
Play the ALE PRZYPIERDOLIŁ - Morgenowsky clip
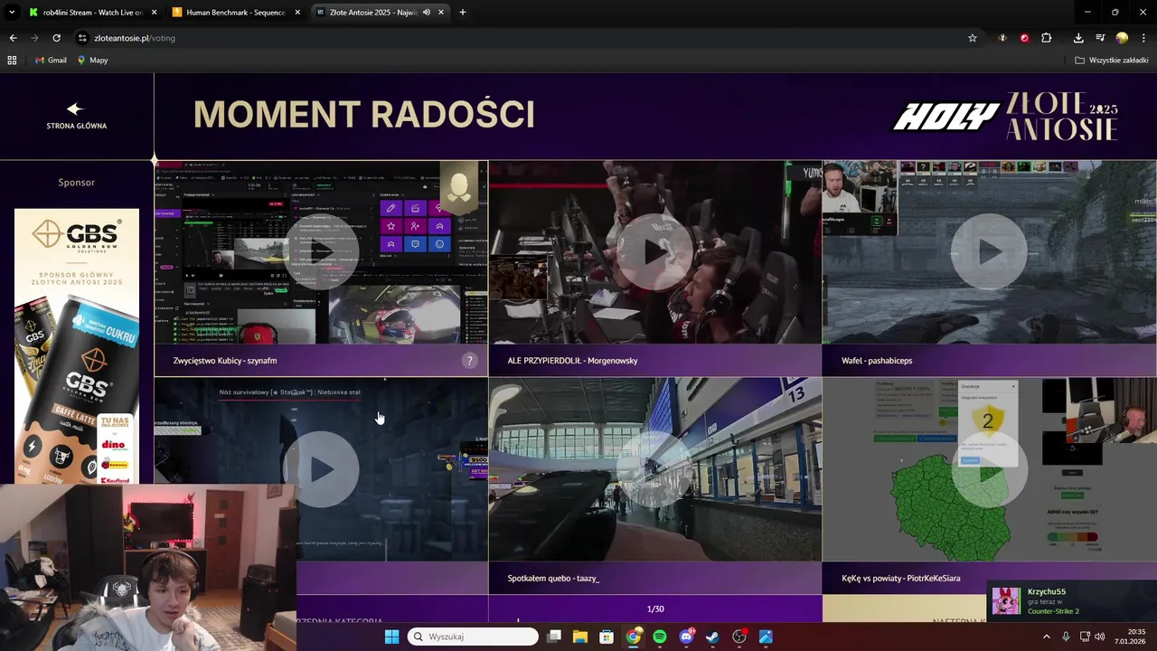pos(655,252)
